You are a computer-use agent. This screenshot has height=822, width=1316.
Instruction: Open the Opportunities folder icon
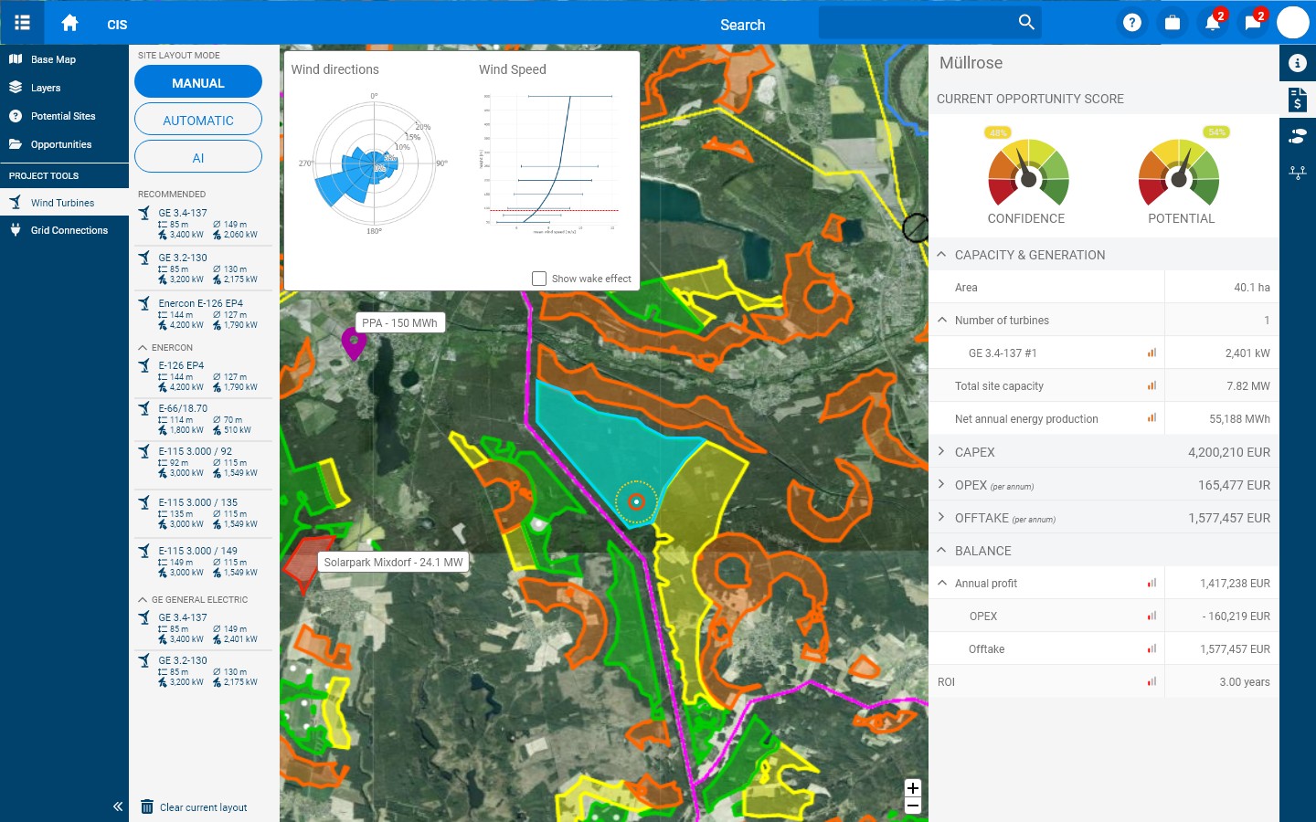point(16,144)
